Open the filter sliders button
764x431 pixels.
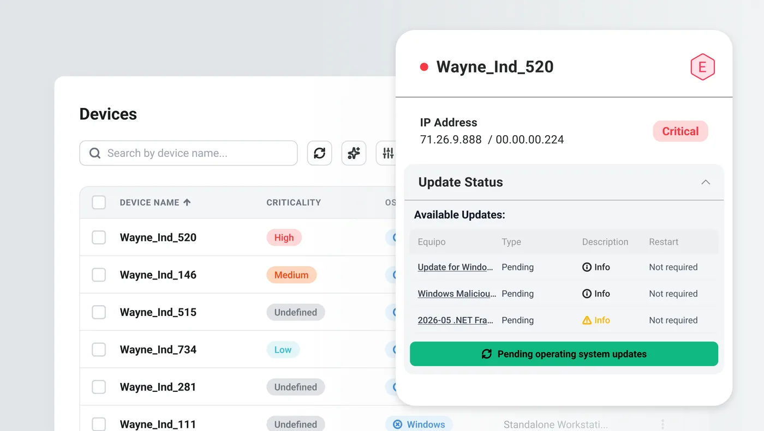[x=387, y=153]
